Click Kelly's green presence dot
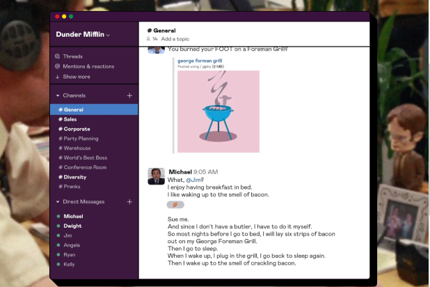This screenshot has height=287, width=430. (58, 264)
